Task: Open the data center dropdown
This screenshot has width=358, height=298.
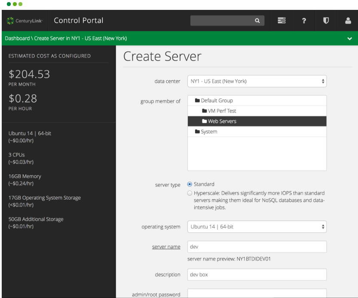Action: click(x=257, y=81)
